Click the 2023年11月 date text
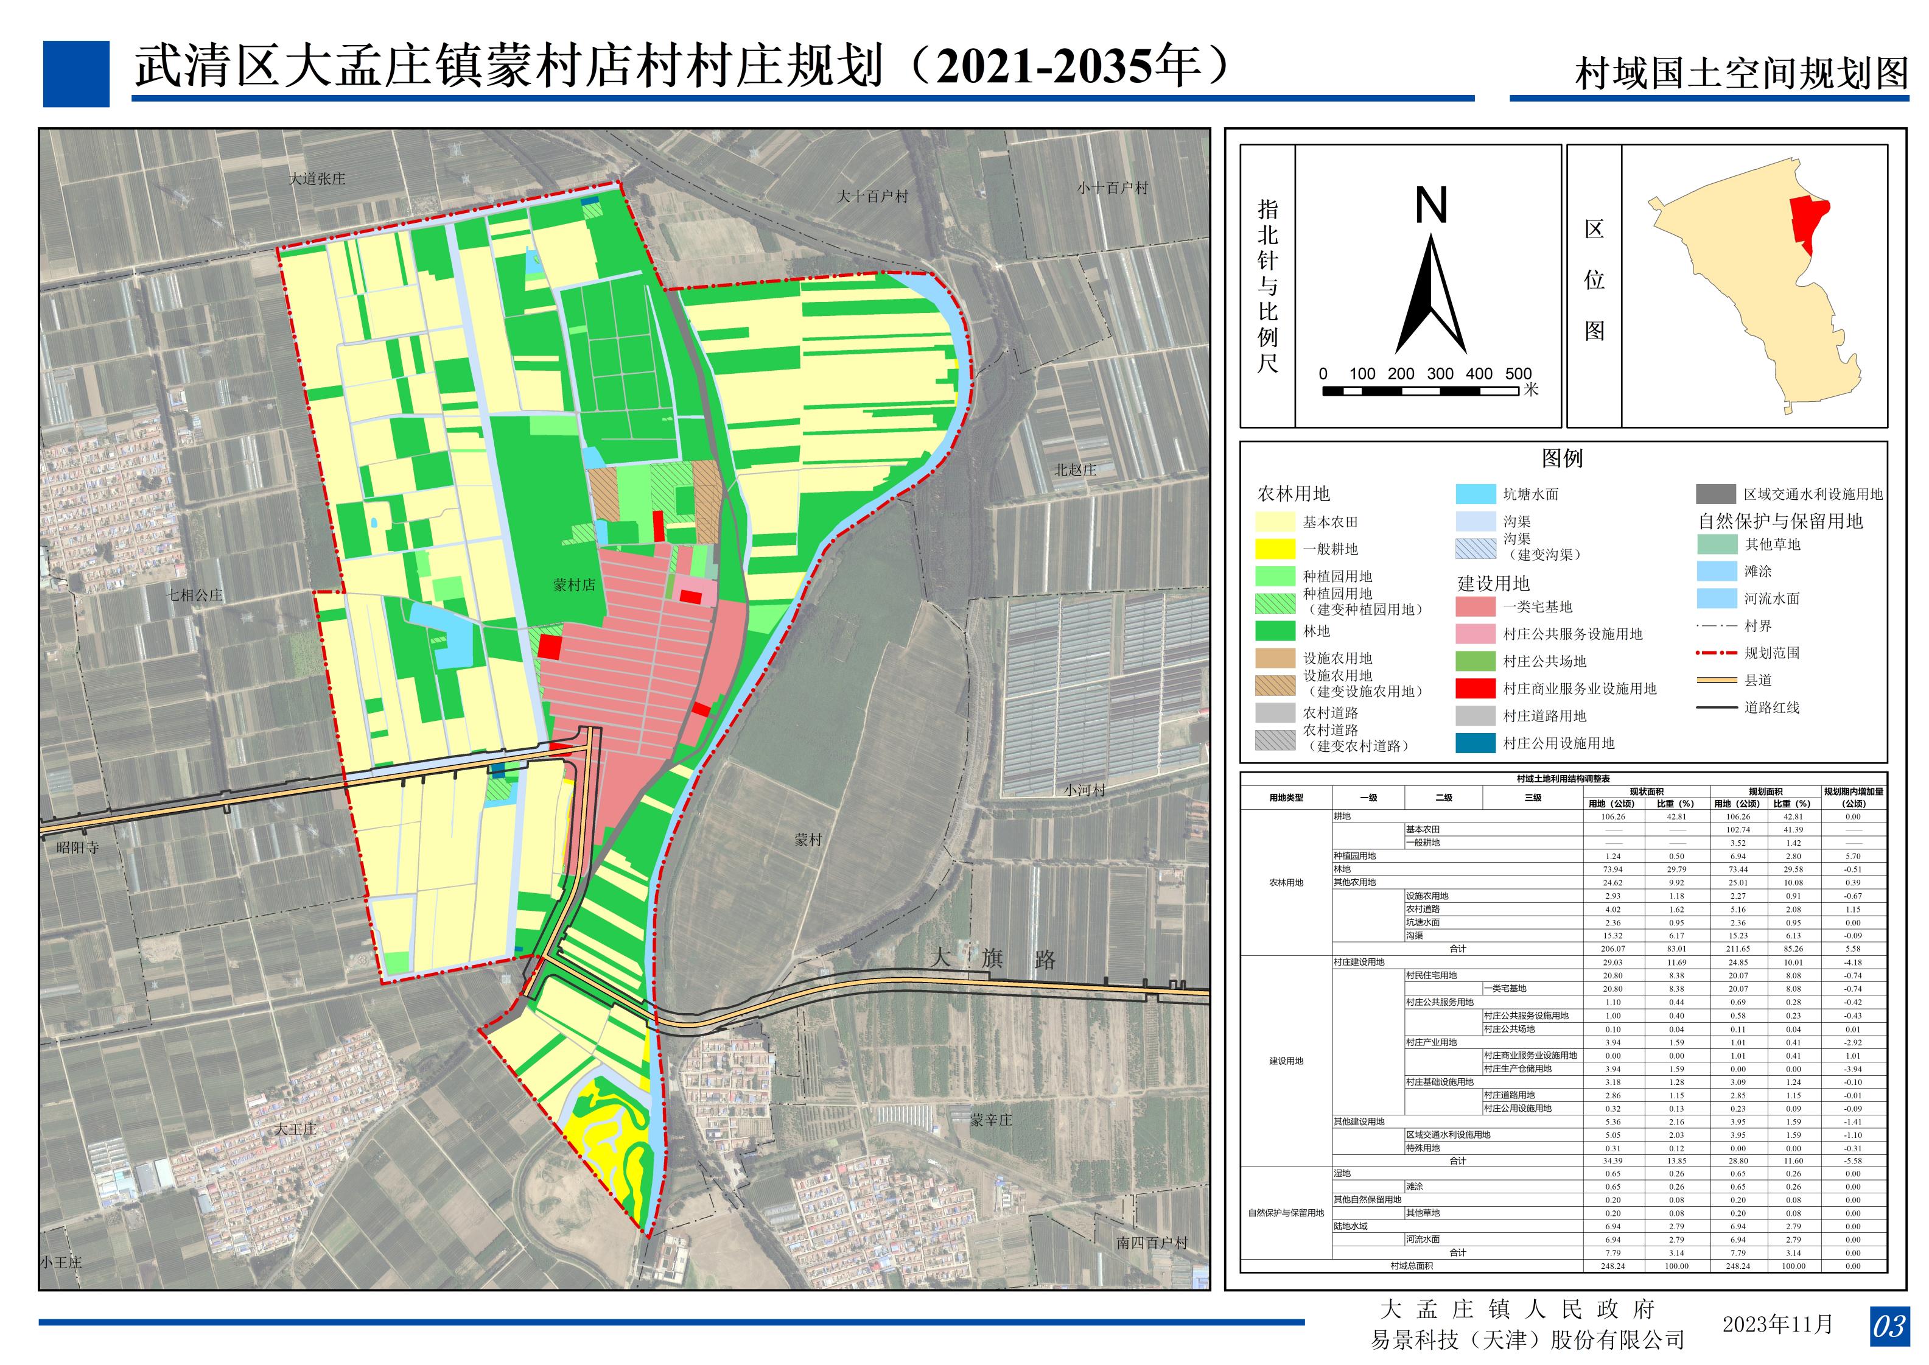The image size is (1929, 1365). point(1778,1325)
